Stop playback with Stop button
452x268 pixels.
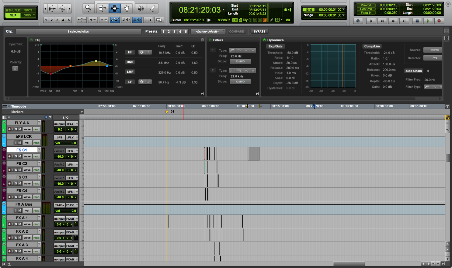click(417, 21)
